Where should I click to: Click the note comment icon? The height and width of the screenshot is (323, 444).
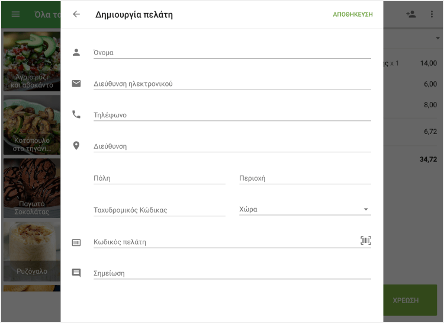(x=76, y=273)
